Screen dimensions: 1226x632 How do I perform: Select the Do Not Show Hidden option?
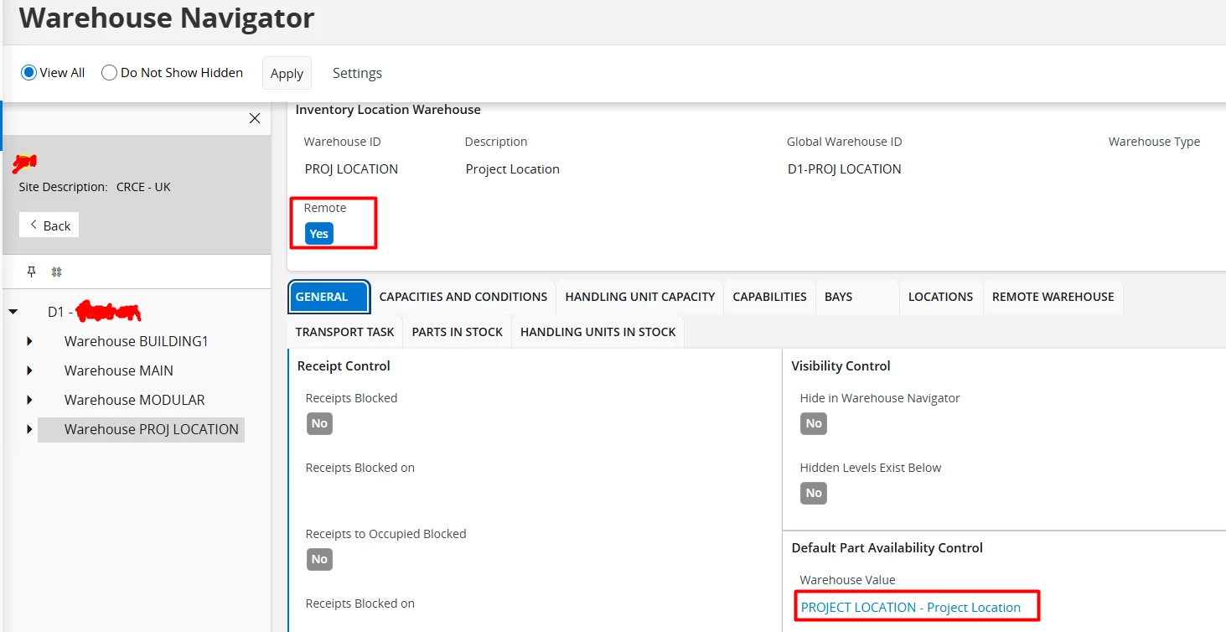click(109, 73)
